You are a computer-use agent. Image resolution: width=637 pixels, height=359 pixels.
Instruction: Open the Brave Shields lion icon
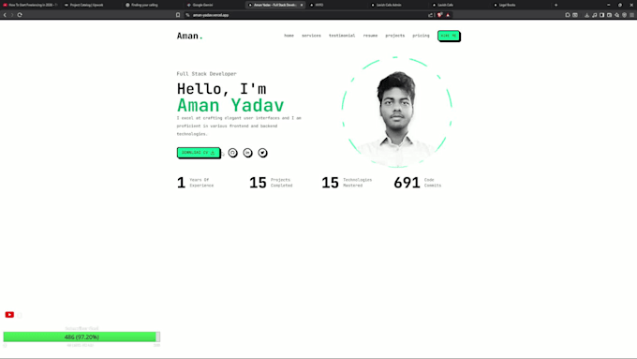(x=440, y=15)
